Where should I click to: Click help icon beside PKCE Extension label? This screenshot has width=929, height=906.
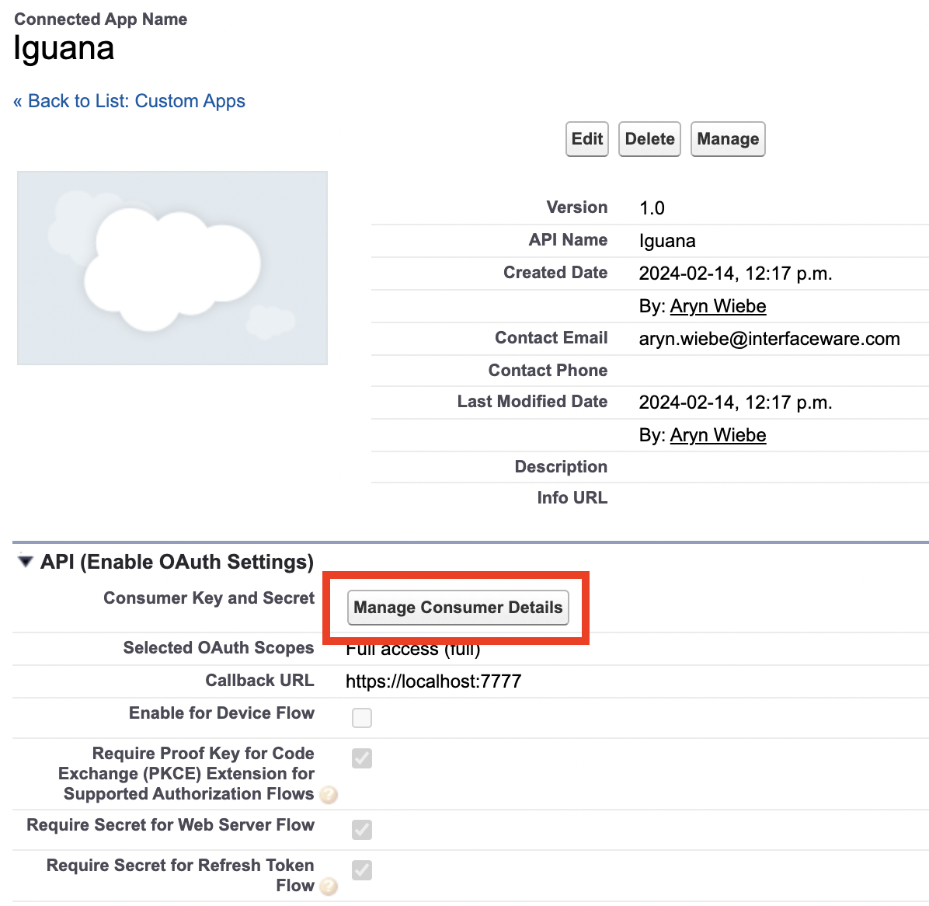click(x=329, y=795)
